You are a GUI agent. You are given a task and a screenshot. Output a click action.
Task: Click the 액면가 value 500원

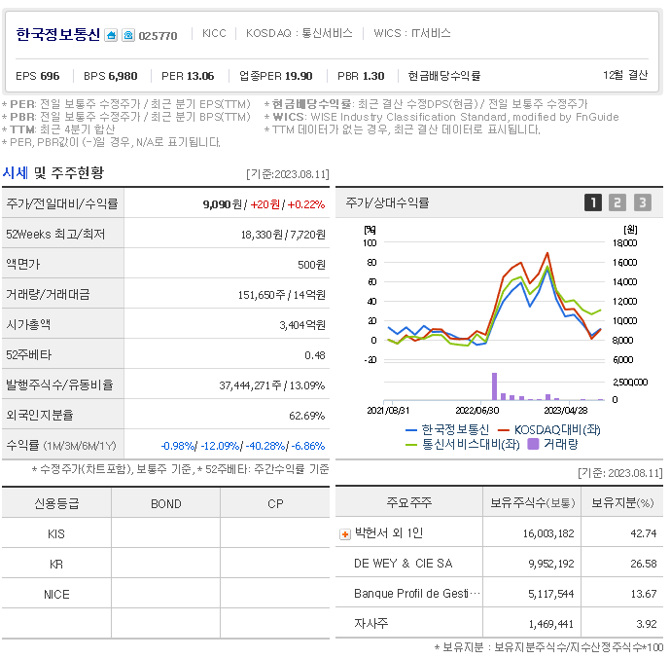(x=311, y=265)
